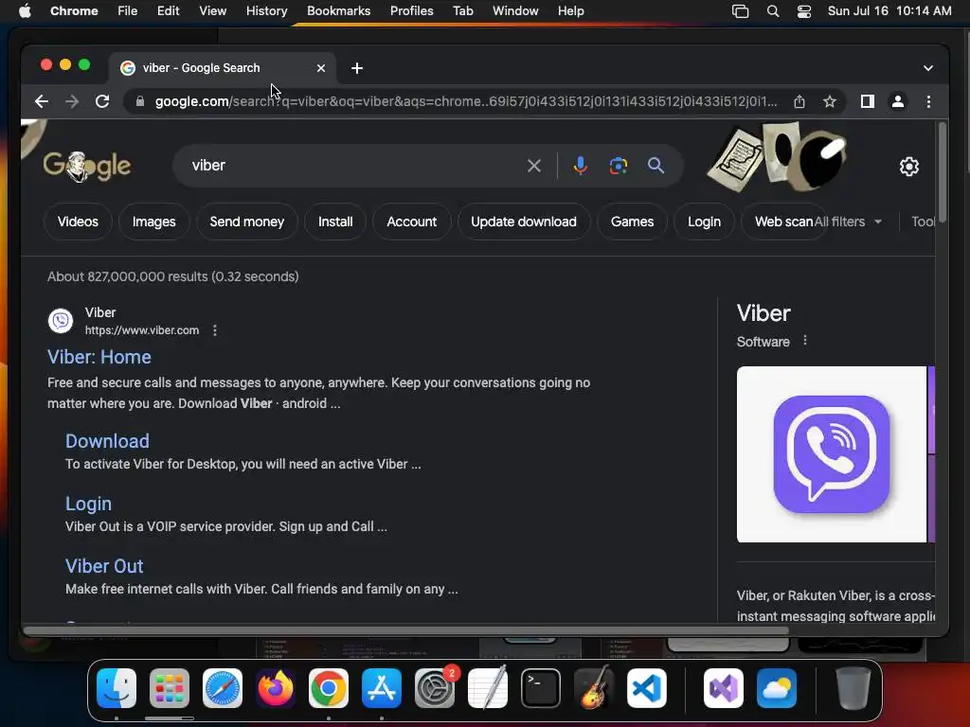Open the History menu
Screen dimensions: 970x727
pyautogui.click(x=266, y=11)
